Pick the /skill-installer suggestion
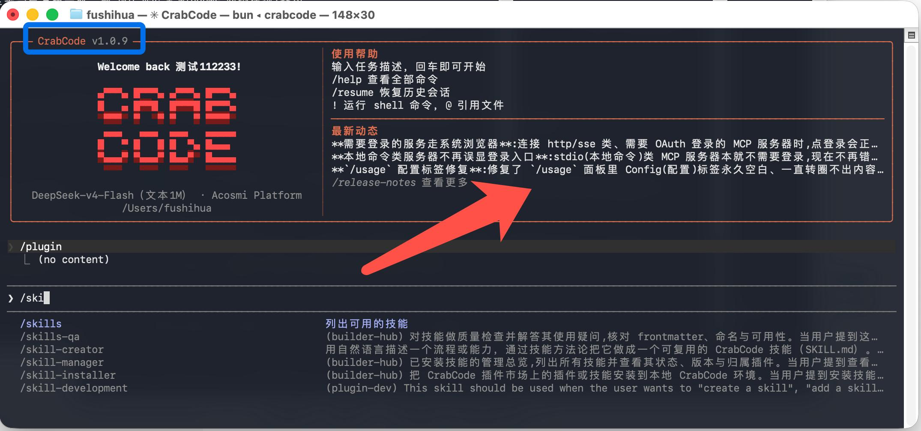 coord(68,375)
